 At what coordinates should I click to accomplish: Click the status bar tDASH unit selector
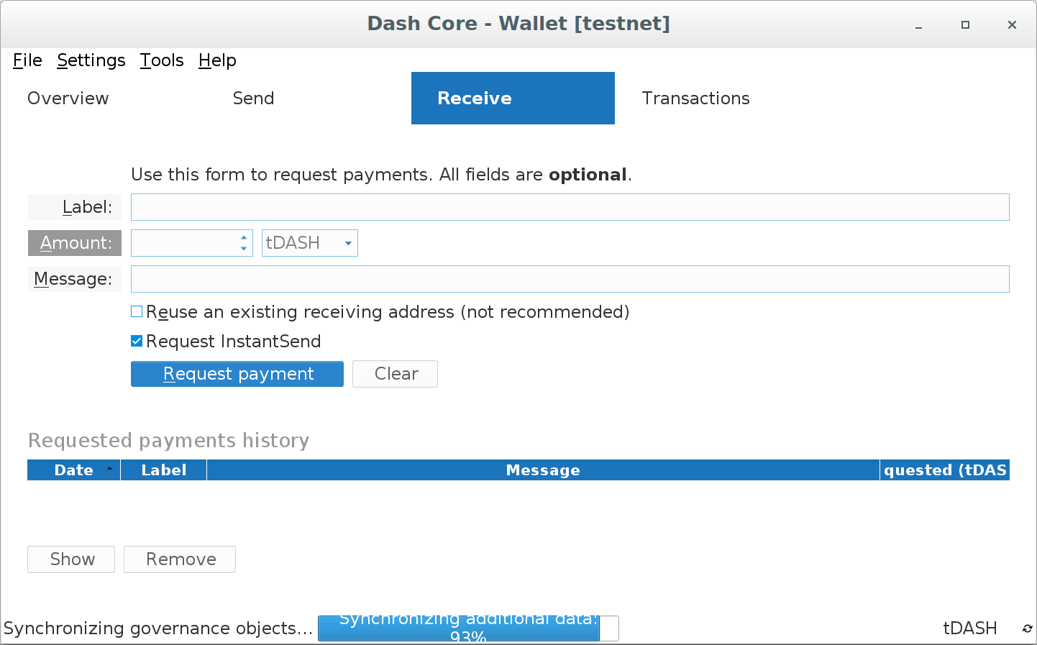click(969, 628)
